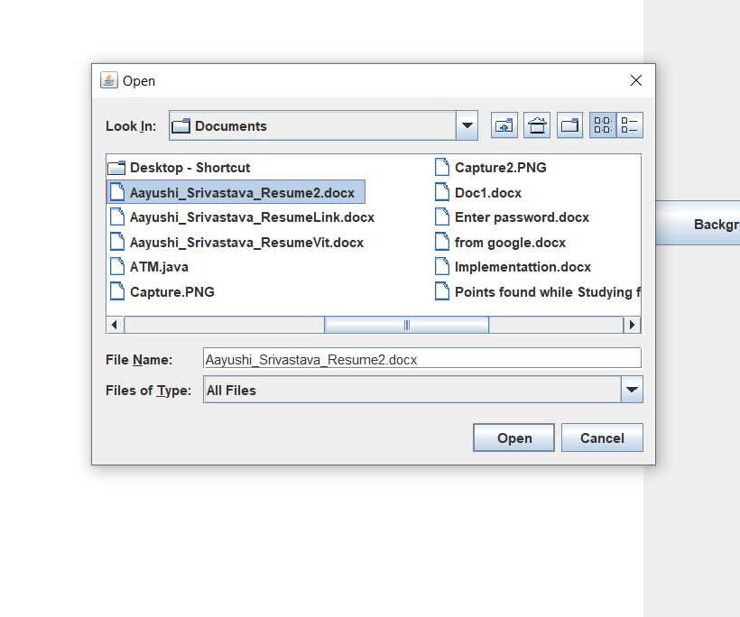Select from google.docx
The image size is (740, 617).
coord(500,242)
